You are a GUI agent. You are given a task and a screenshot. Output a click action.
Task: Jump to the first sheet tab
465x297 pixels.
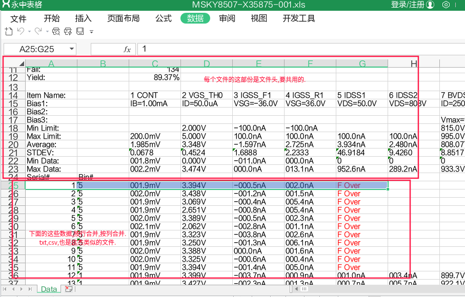coord(5,289)
